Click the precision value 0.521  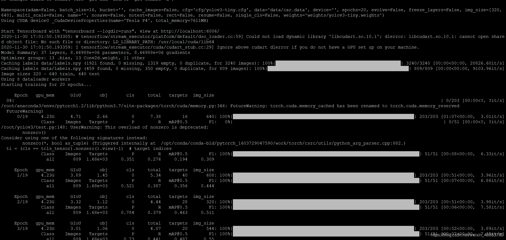coord(128,186)
